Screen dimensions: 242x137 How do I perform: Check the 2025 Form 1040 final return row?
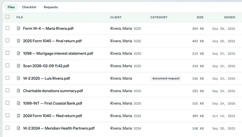click(x=7, y=40)
